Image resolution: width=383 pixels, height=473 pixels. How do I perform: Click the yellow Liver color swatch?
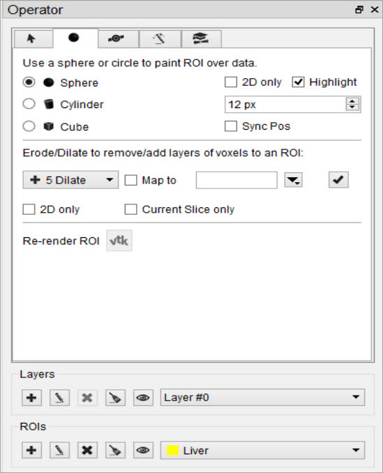coord(173,450)
